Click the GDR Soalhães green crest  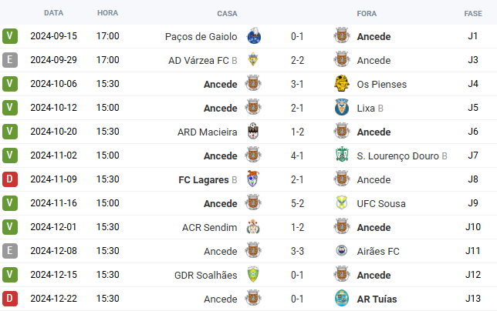pos(253,274)
